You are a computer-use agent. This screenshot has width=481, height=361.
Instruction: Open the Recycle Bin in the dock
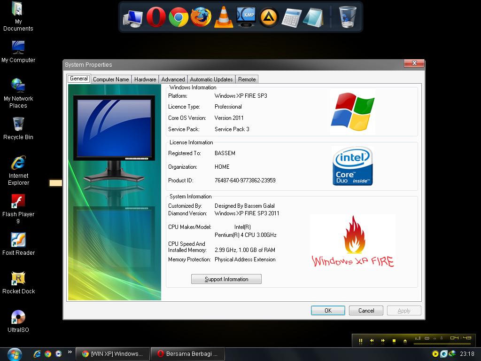pyautogui.click(x=348, y=17)
